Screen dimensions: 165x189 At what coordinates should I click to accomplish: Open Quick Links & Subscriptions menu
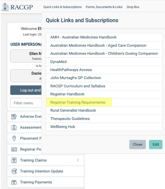coord(62,7)
